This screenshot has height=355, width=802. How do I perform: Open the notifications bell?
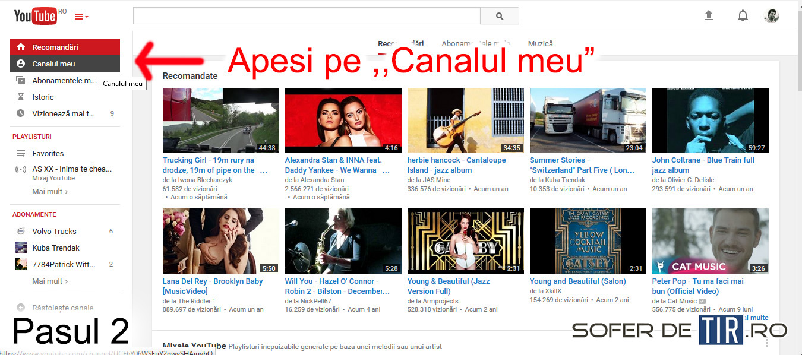click(x=743, y=16)
